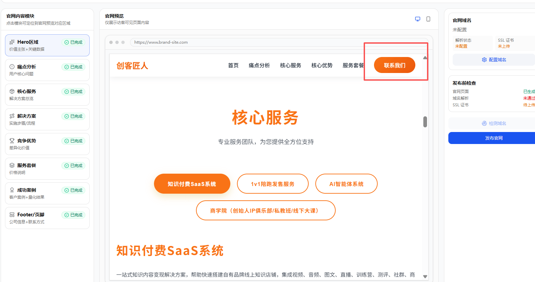This screenshot has width=535, height=282.
Task: Click the Footer/页脚 layout icon
Action: pyautogui.click(x=12, y=215)
